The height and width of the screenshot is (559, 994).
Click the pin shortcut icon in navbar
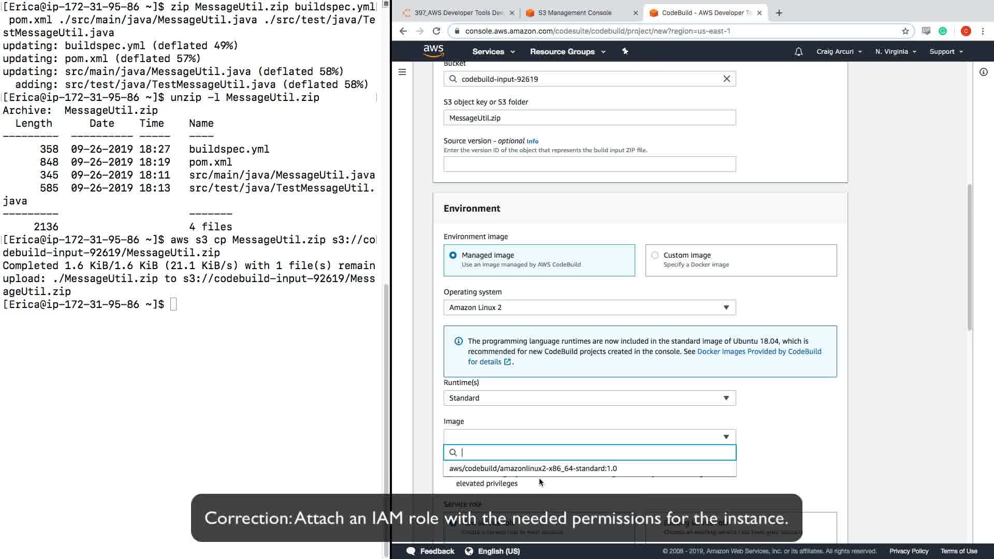coord(625,51)
